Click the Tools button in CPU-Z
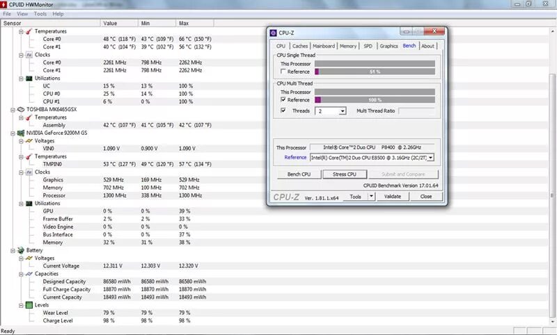The width and height of the screenshot is (557, 335). (x=355, y=197)
